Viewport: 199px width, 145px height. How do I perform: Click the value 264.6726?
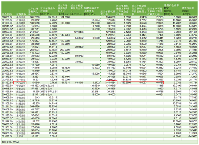[x=35, y=106]
